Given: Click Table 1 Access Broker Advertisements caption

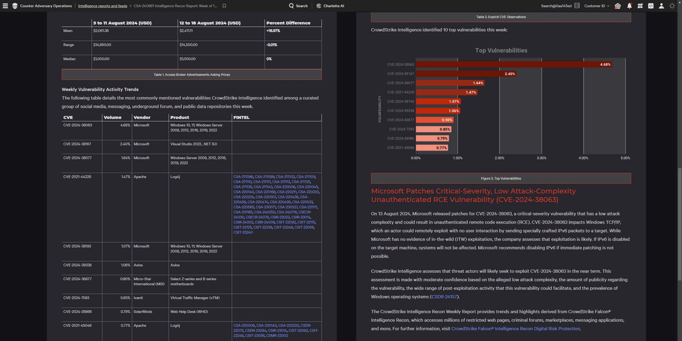Looking at the screenshot, I should pyautogui.click(x=192, y=74).
